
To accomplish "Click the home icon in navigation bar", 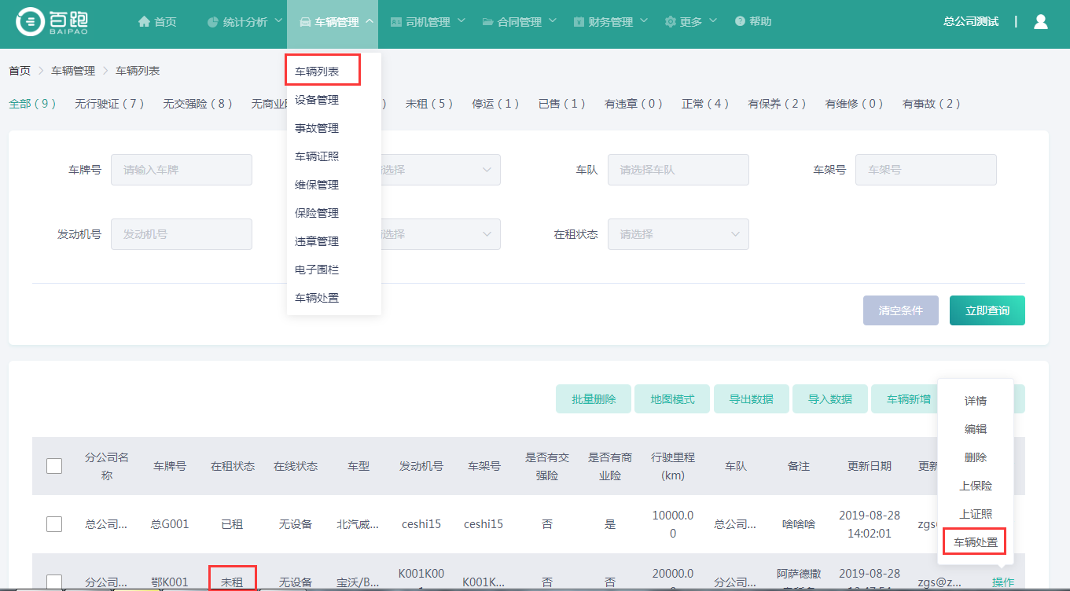I will click(144, 22).
